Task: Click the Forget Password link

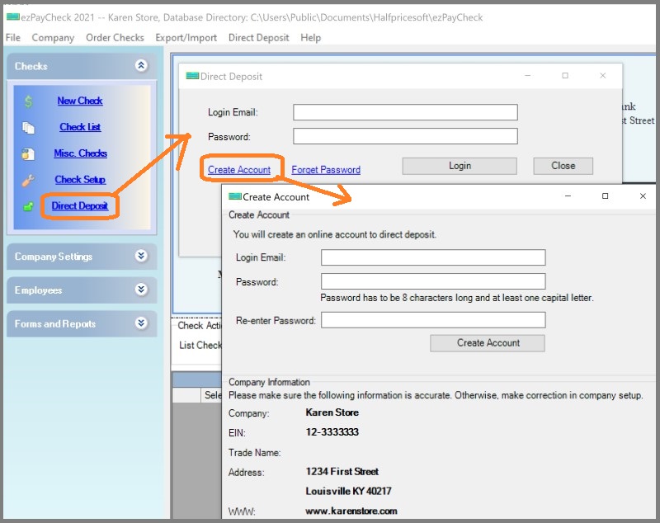Action: pos(326,170)
